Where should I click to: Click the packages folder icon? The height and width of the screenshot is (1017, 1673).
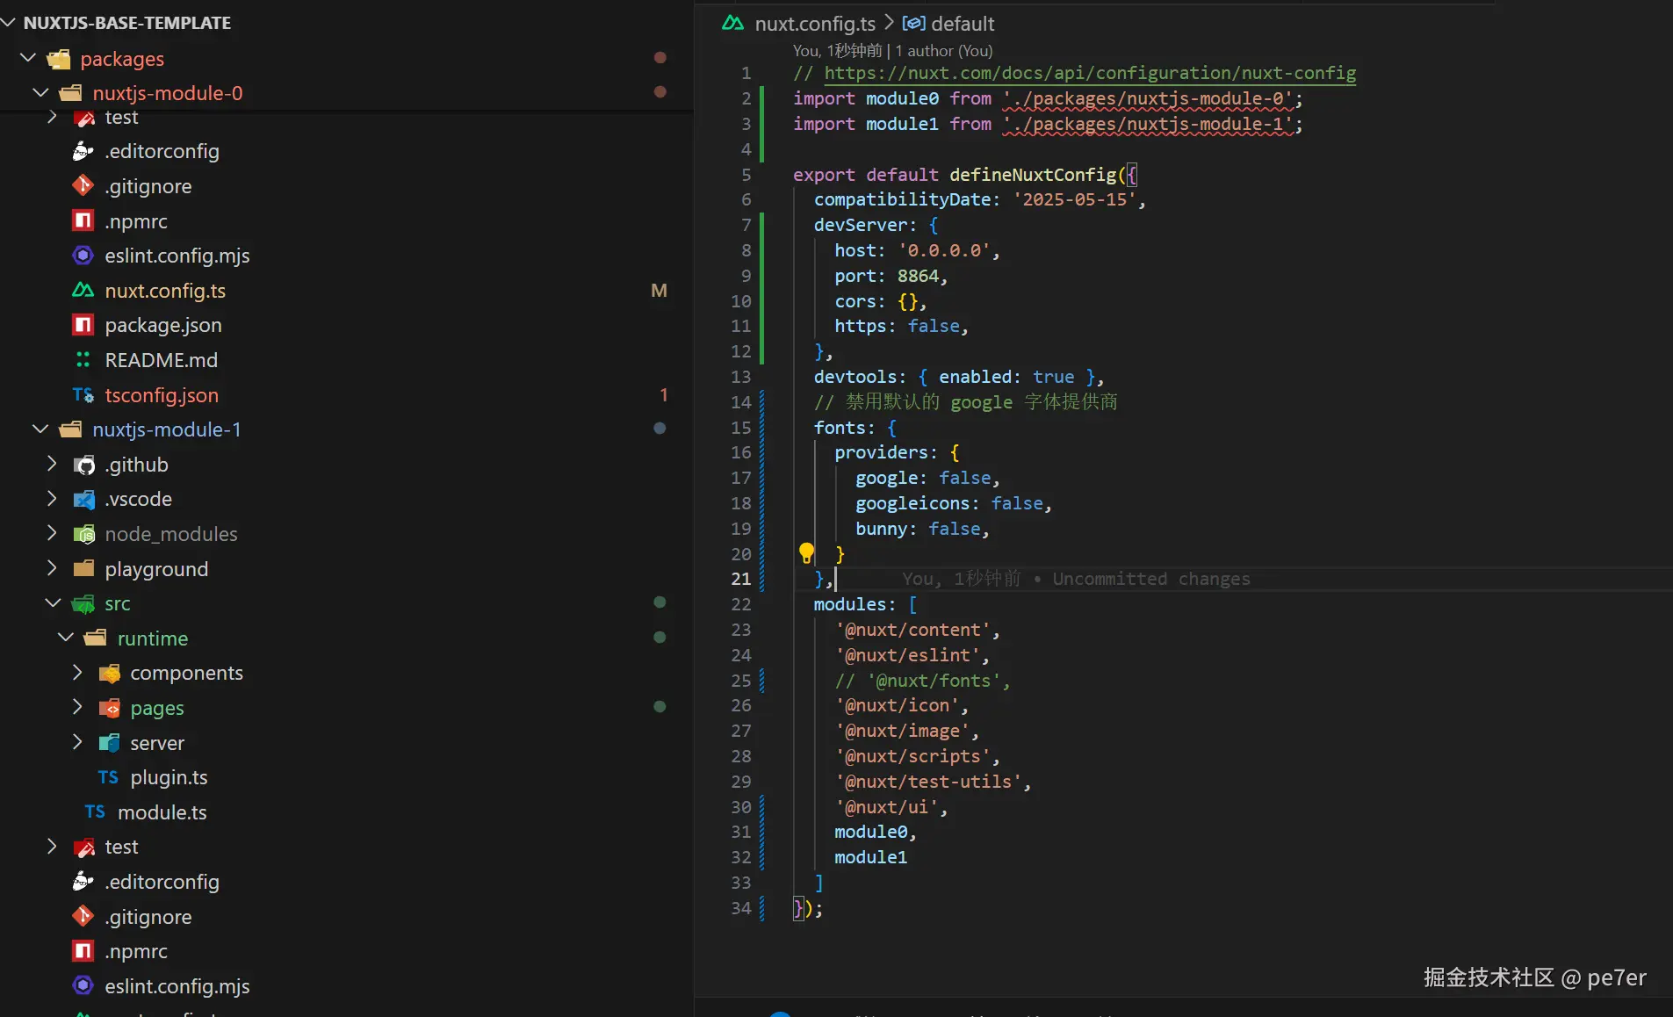point(59,59)
